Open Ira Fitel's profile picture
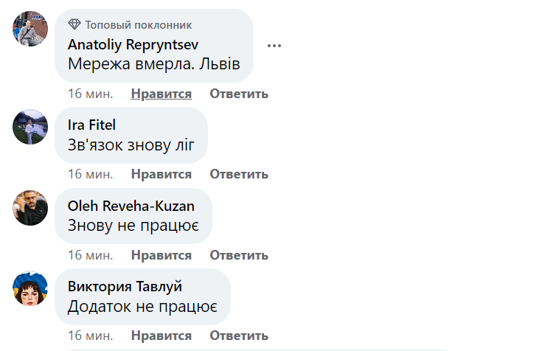The image size is (545, 351). pyautogui.click(x=30, y=127)
